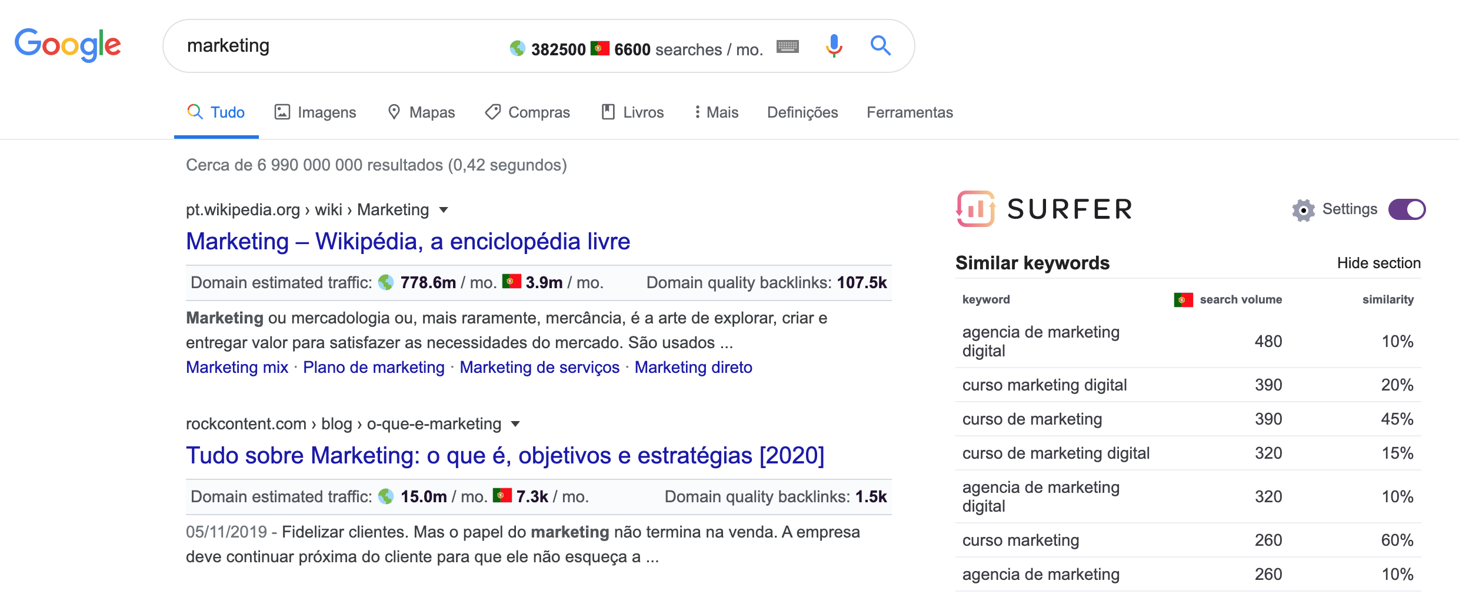Open the on-screen keyboard icon

click(787, 46)
